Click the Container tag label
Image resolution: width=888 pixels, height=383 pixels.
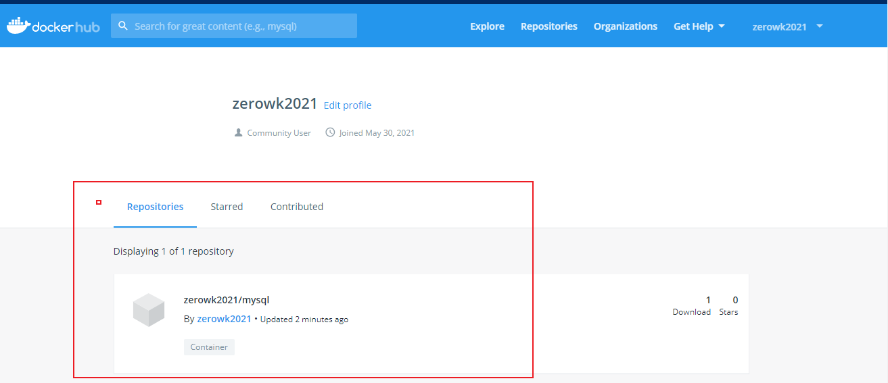209,347
